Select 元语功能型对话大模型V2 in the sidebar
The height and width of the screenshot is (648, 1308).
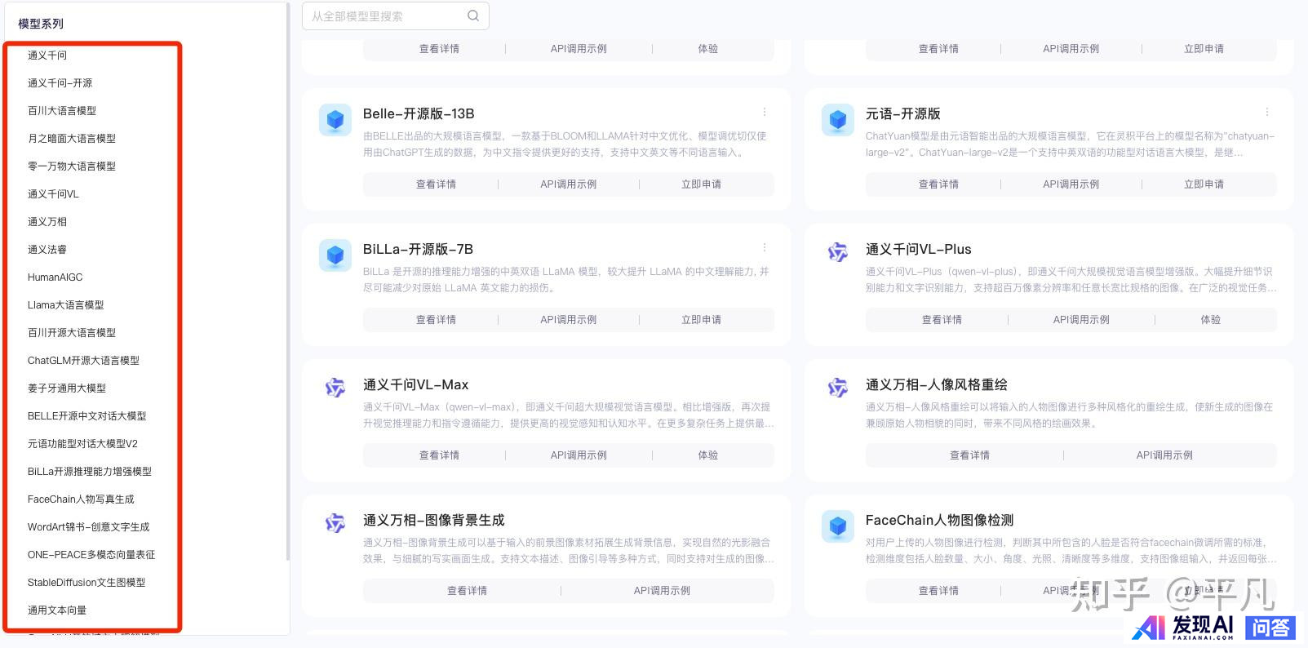coord(82,444)
